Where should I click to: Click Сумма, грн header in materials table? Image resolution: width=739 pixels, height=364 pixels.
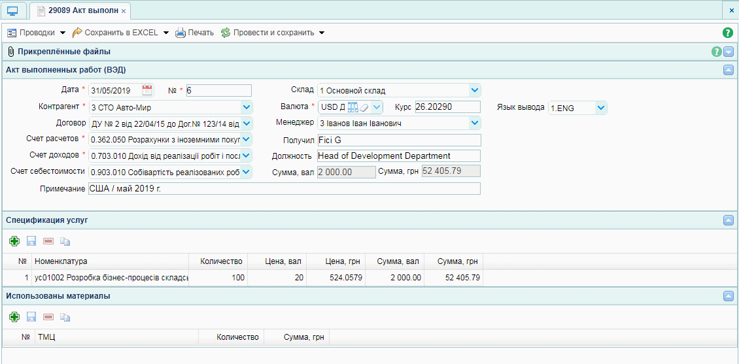296,337
